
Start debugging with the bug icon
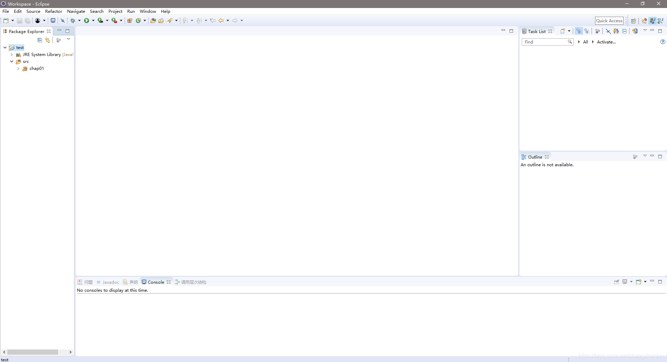click(x=73, y=21)
